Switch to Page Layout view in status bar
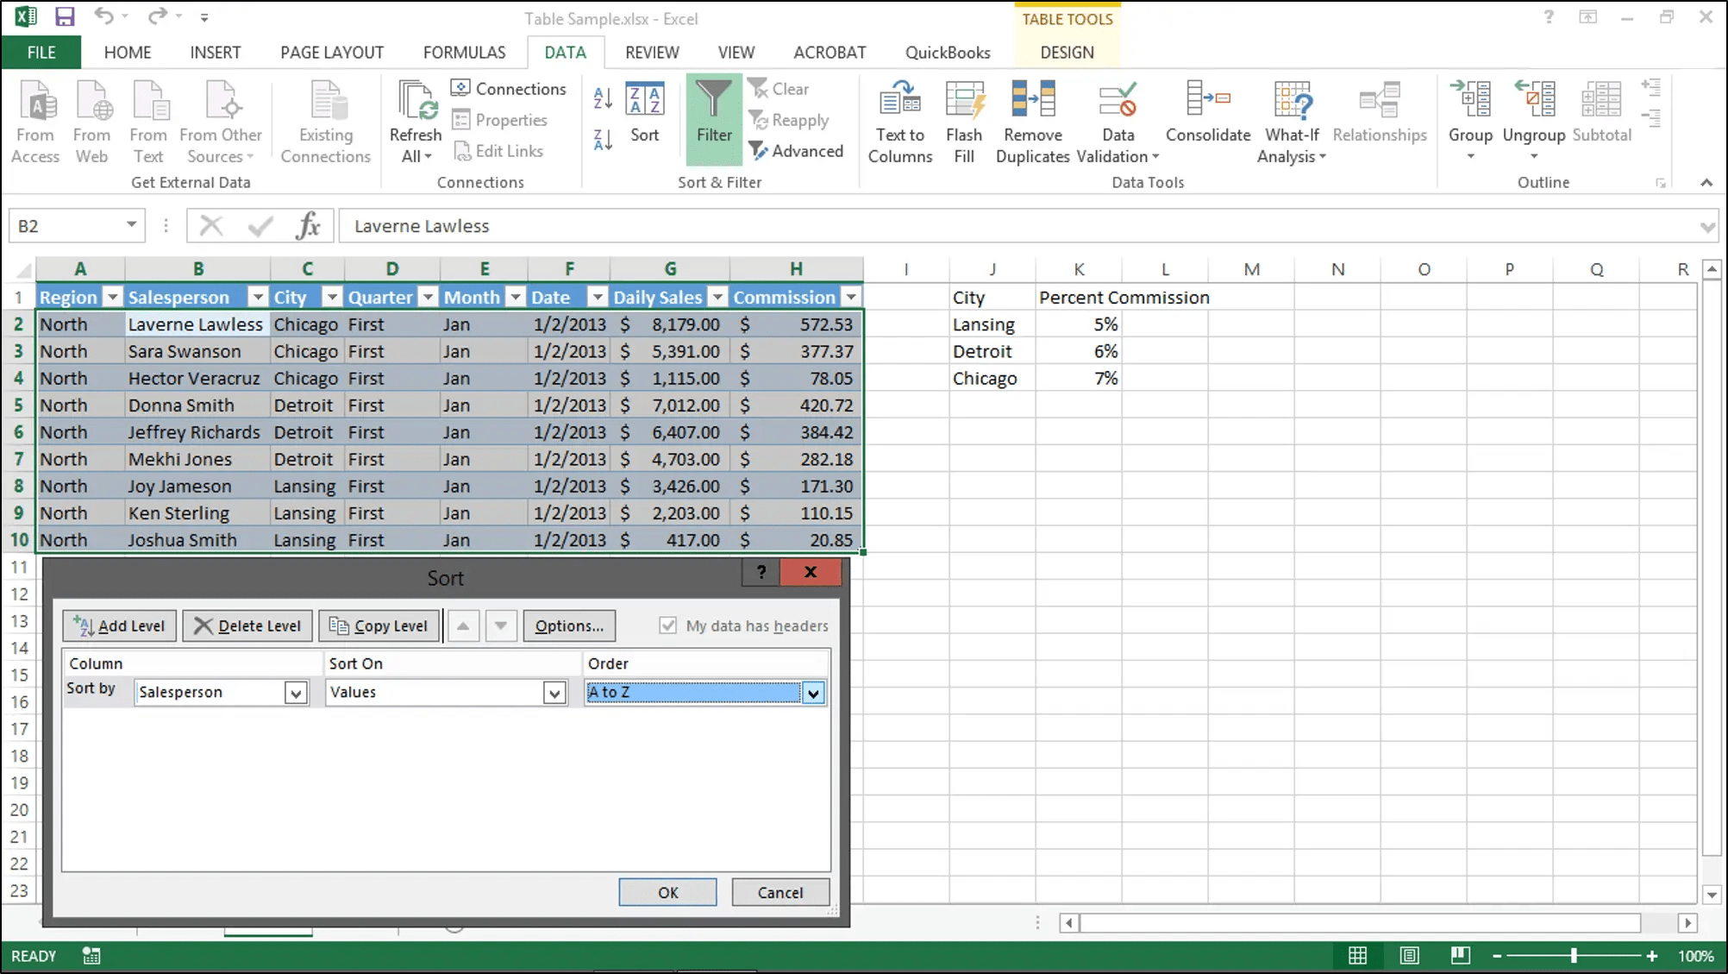 (1409, 955)
